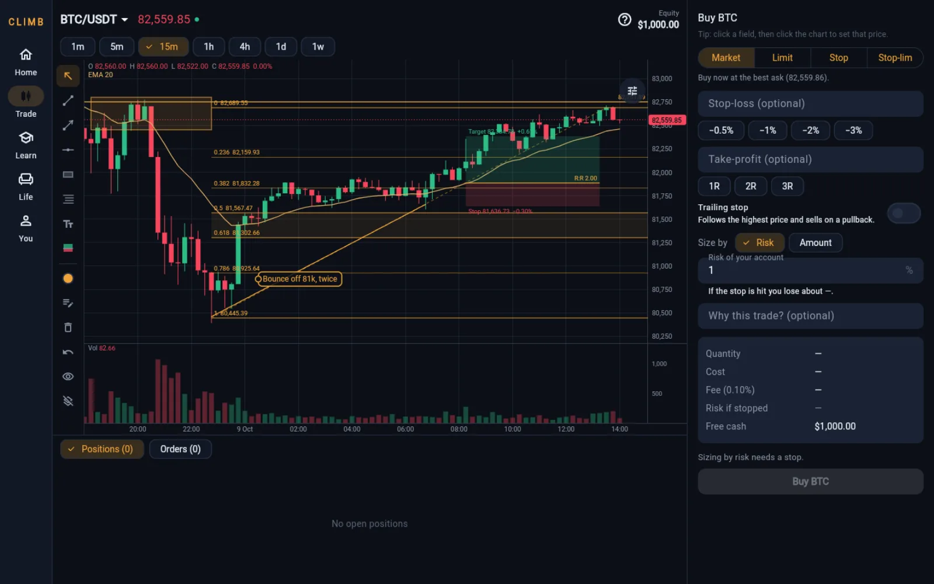Viewport: 934px width, 584px height.
Task: Switch chart to 1d timeframe
Action: click(x=281, y=47)
